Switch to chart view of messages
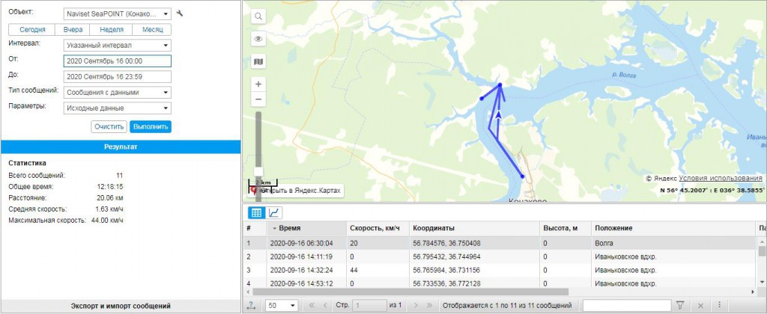767x314 pixels. pyautogui.click(x=274, y=212)
